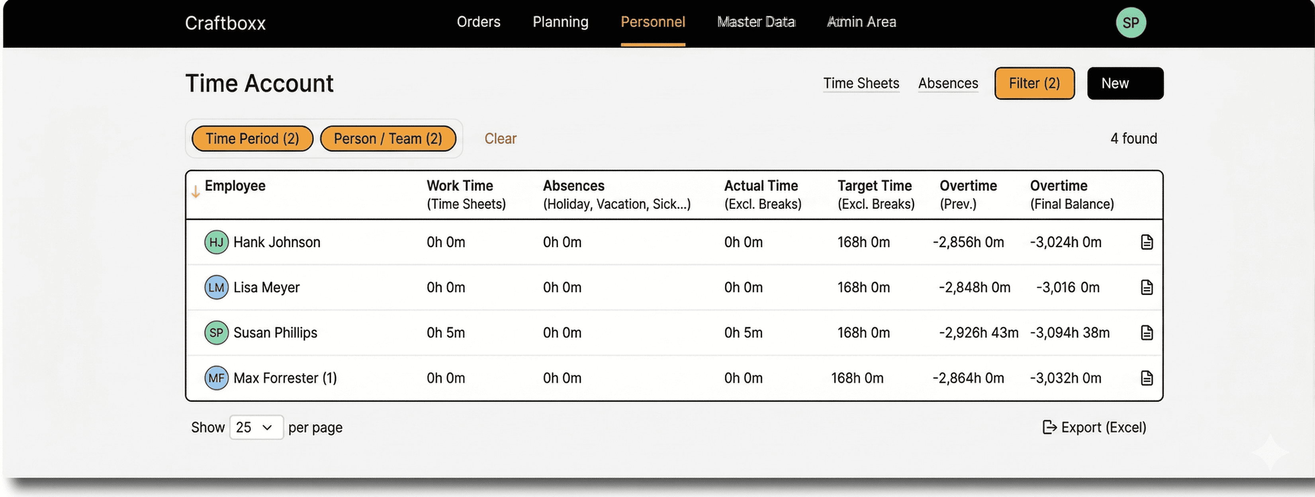Clear all active filters

[x=500, y=139]
